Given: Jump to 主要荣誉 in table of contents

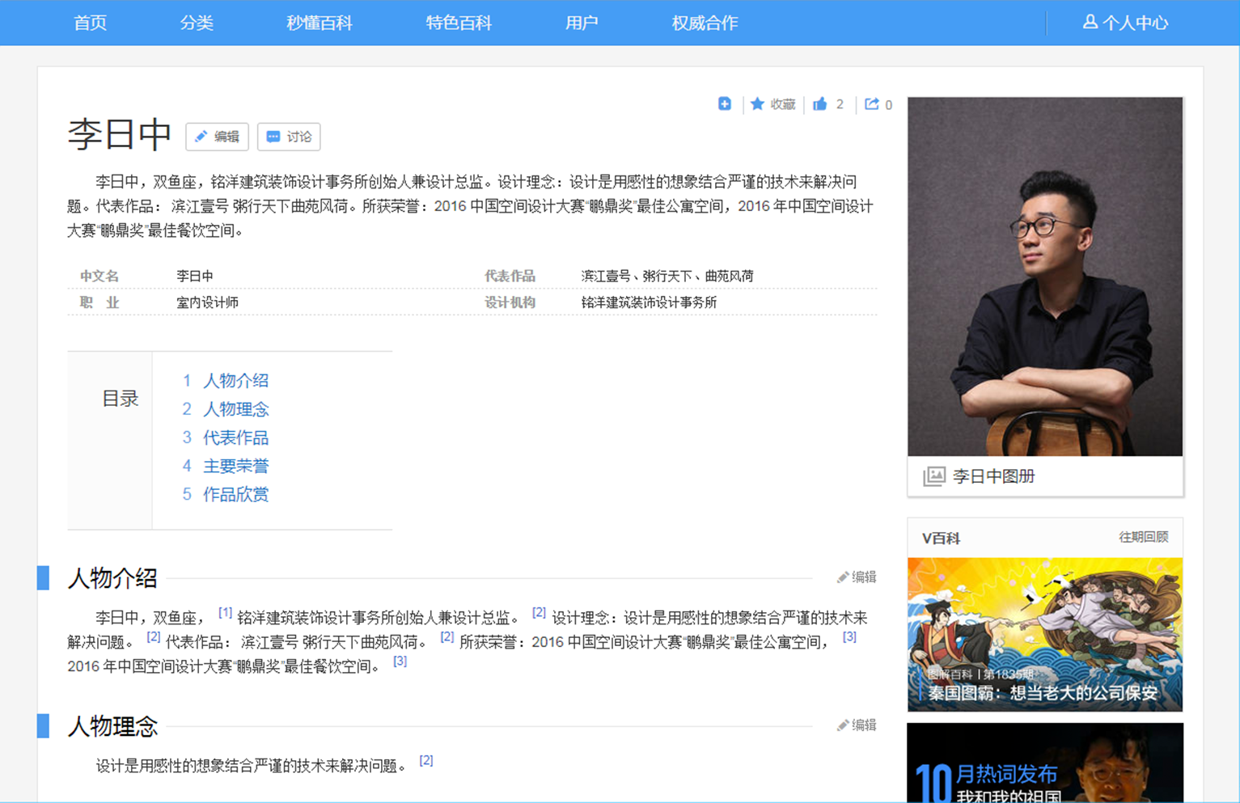Looking at the screenshot, I should click(x=235, y=466).
